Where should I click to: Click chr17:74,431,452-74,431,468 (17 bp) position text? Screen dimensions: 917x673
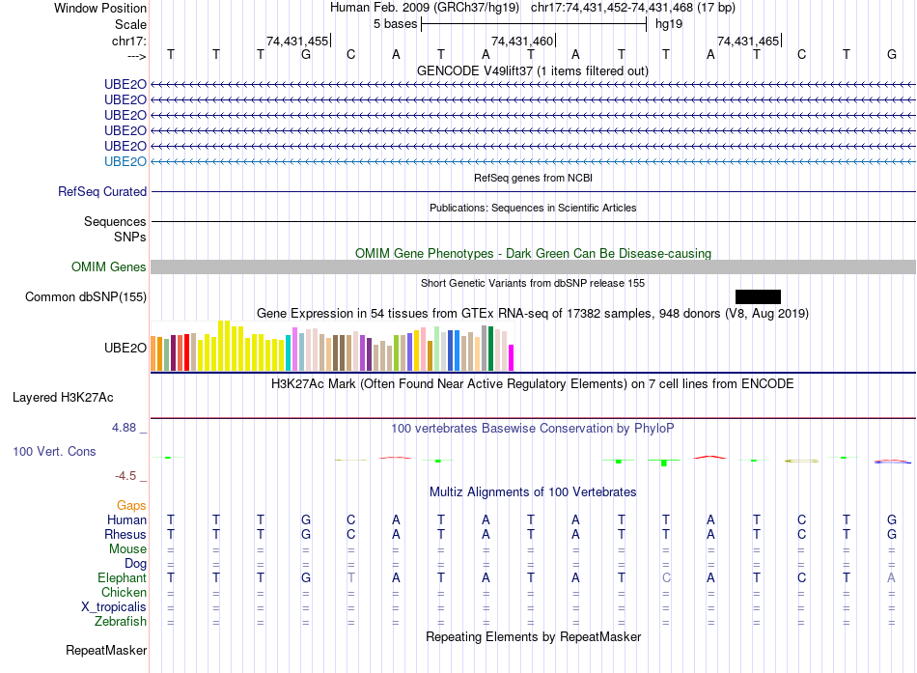pyautogui.click(x=633, y=8)
